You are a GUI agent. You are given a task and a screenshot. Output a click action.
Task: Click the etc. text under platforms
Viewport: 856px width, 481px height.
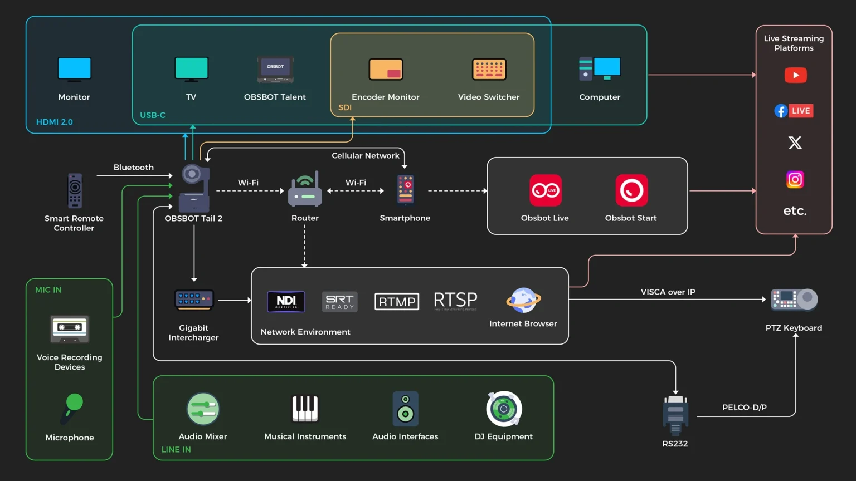[x=795, y=211]
